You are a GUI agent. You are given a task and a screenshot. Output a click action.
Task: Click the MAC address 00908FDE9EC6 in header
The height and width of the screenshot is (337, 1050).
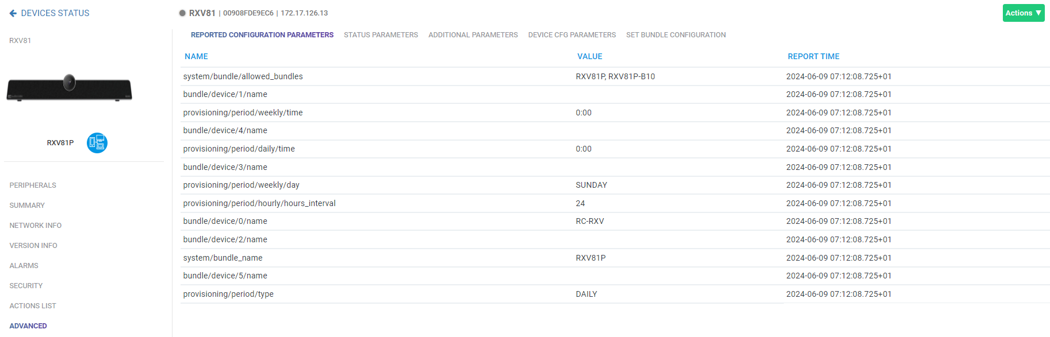248,13
